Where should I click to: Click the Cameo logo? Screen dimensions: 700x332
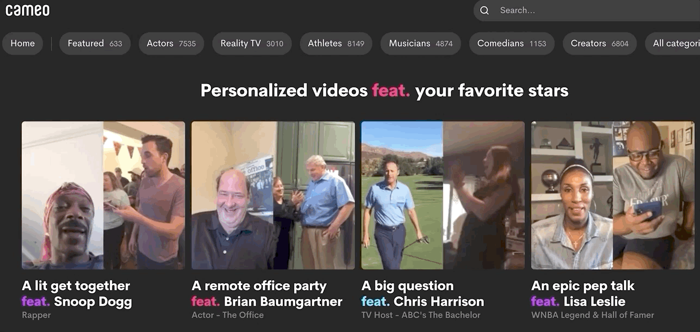pos(27,9)
